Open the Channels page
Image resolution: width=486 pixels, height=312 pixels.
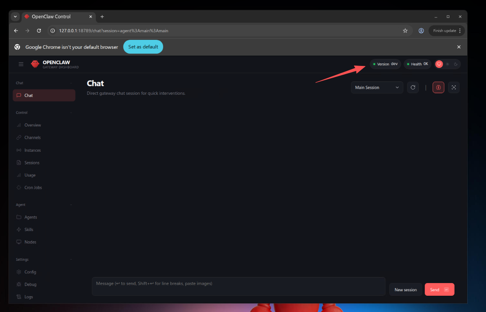coord(32,137)
